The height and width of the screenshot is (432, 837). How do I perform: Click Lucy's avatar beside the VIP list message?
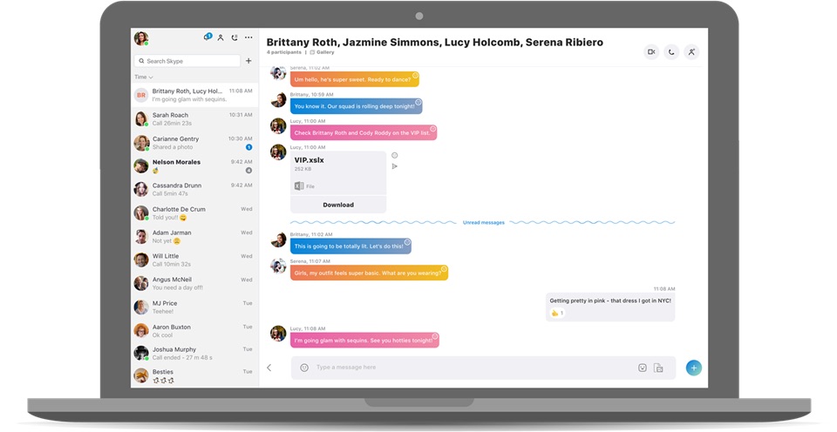pyautogui.click(x=278, y=126)
